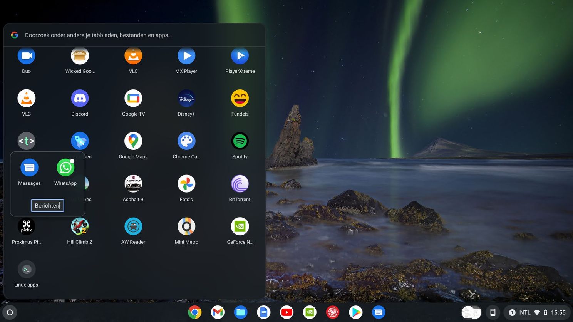Open the PlayerXtreme app
The height and width of the screenshot is (322, 573).
pos(240,56)
